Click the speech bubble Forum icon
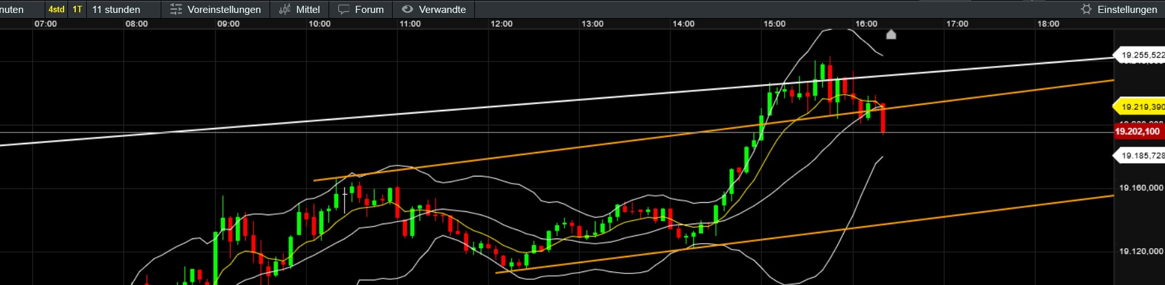Screen dimensions: 1165x285 343,9
